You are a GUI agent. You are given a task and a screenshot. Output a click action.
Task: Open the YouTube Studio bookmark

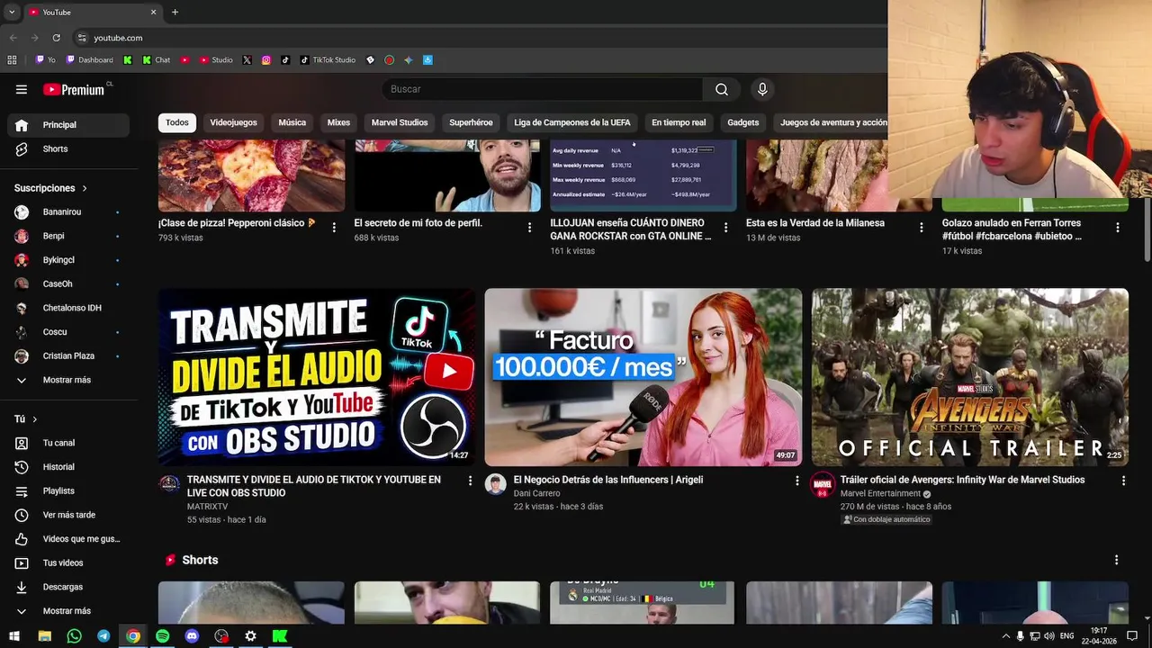point(215,60)
